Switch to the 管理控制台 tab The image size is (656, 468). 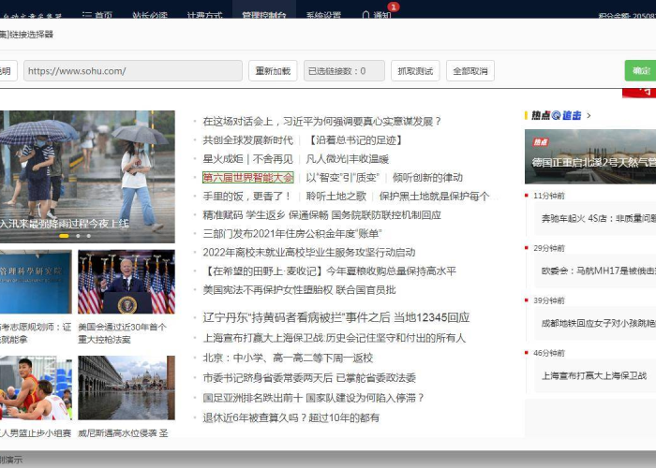coord(263,15)
